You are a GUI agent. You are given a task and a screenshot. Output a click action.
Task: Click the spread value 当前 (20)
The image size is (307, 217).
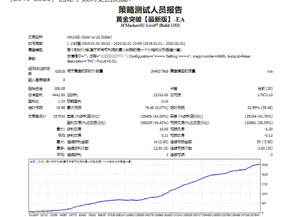265,89
